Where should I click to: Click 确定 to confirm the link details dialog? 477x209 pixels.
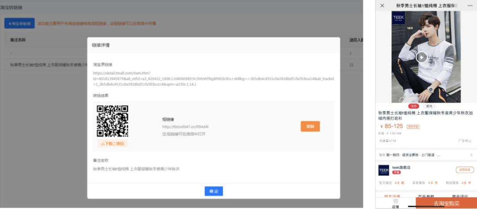tap(214, 191)
